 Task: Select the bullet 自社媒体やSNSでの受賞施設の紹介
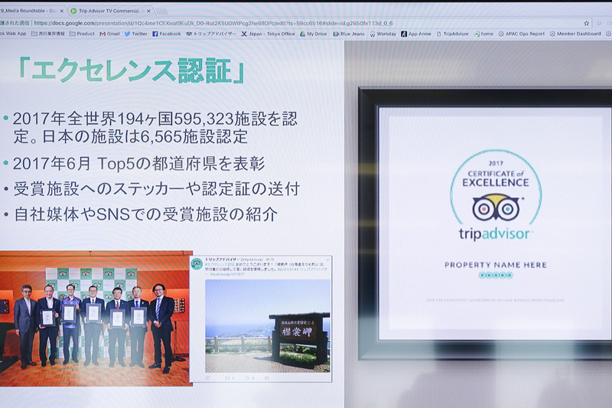145,214
